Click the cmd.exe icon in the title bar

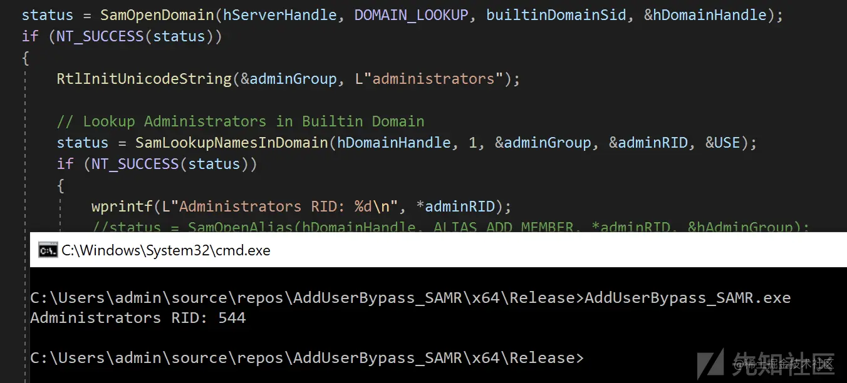point(48,251)
